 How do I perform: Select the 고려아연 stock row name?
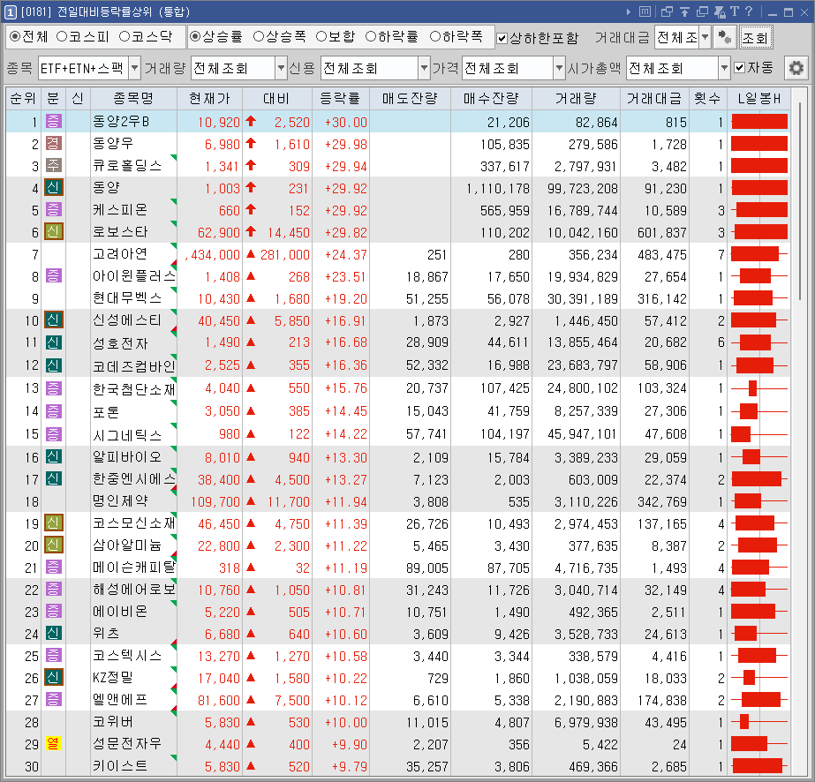click(120, 254)
